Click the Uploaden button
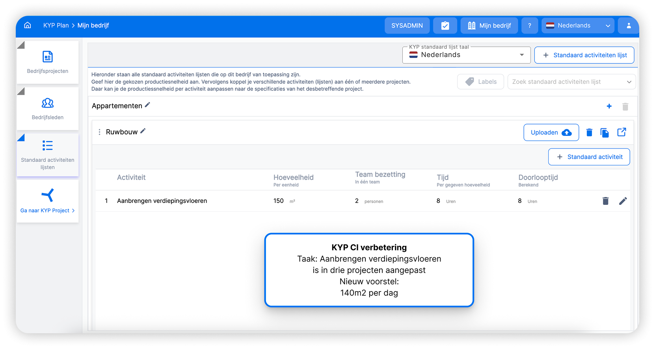Viewport: 655px width, 349px height. point(551,132)
